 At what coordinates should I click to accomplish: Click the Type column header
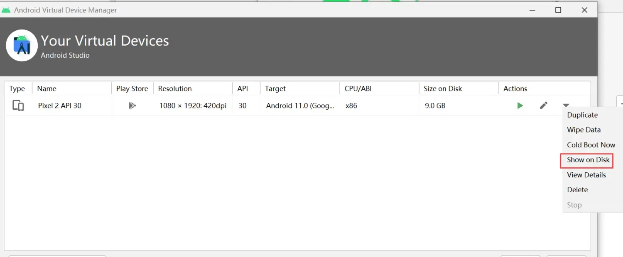pos(17,88)
